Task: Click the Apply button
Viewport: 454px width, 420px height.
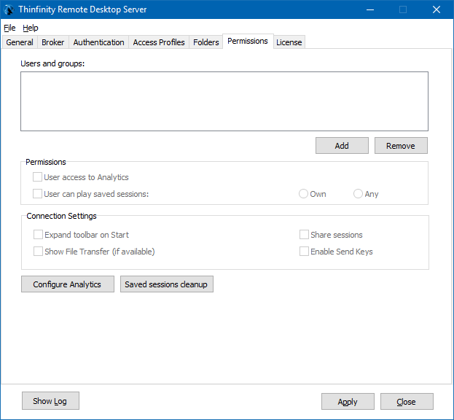Action: pyautogui.click(x=348, y=402)
